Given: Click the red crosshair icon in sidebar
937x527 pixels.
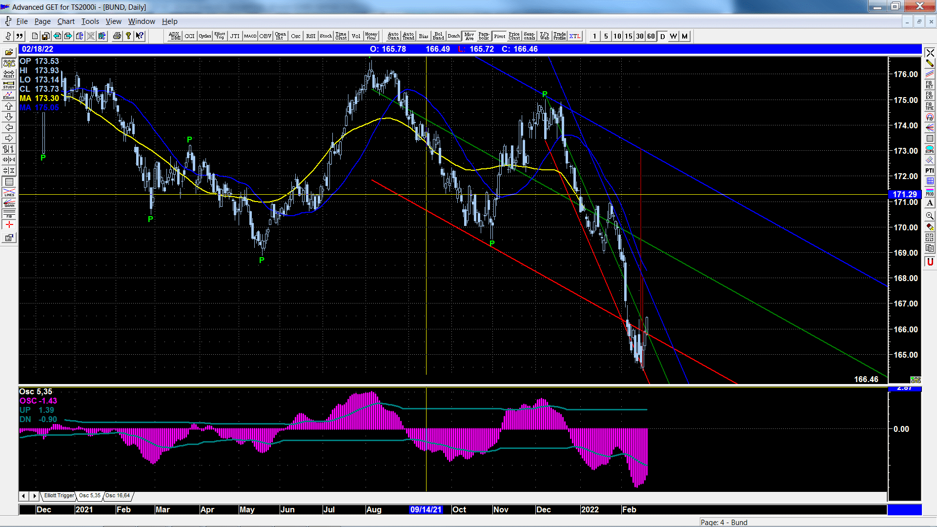Looking at the screenshot, I should [9, 224].
